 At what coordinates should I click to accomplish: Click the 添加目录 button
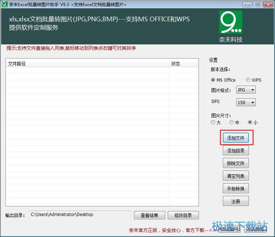coord(236,151)
